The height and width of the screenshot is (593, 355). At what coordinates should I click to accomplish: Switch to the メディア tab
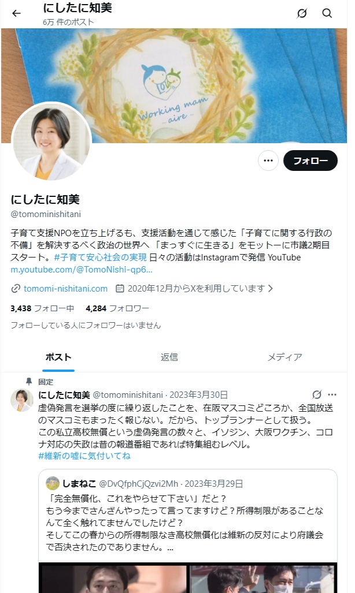point(284,357)
